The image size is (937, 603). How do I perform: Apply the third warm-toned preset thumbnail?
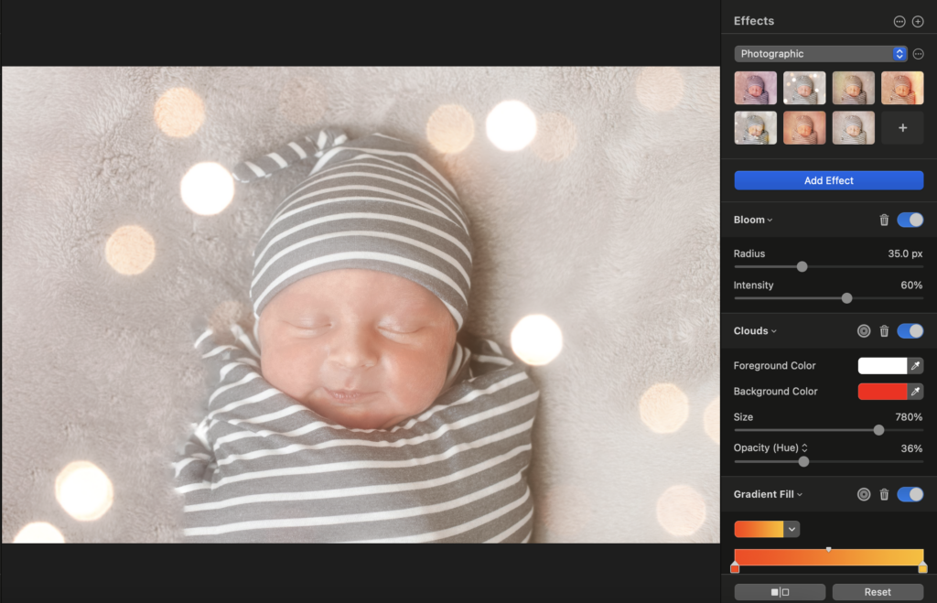(854, 88)
